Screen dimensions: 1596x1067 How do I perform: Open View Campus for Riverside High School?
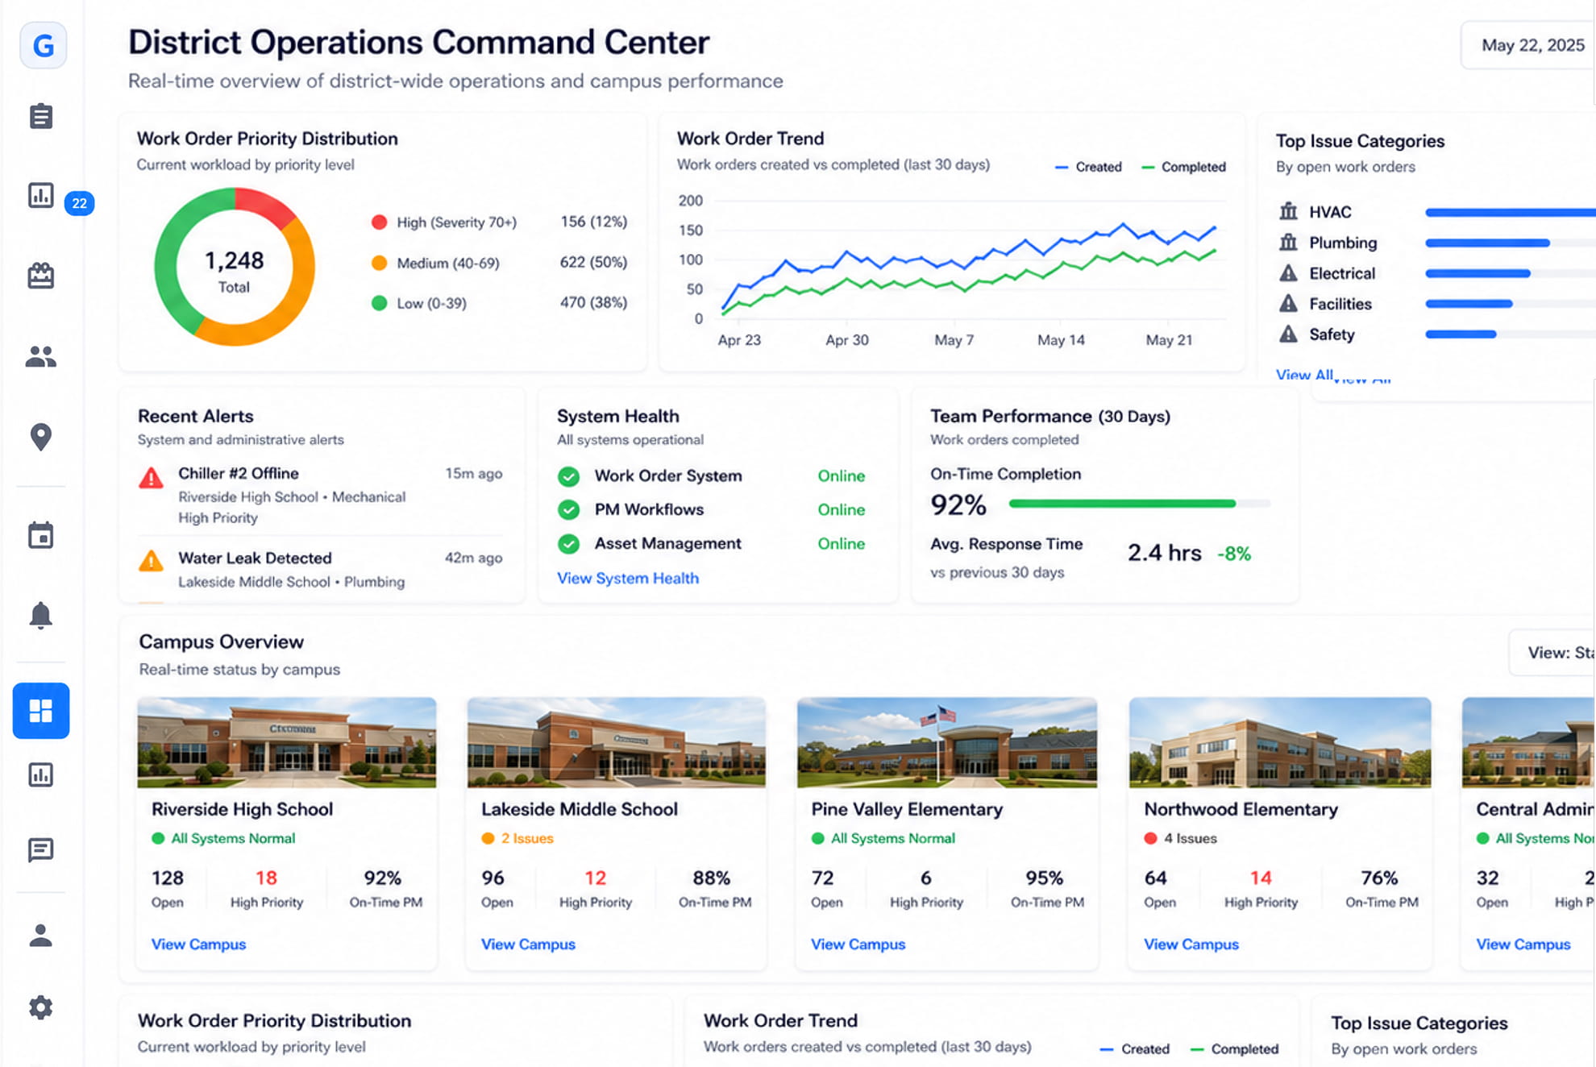(x=198, y=944)
